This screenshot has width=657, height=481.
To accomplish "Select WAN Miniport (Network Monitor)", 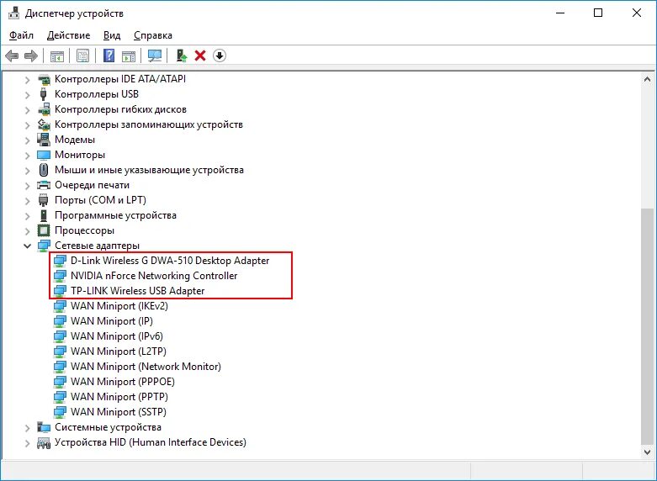I will coord(146,366).
